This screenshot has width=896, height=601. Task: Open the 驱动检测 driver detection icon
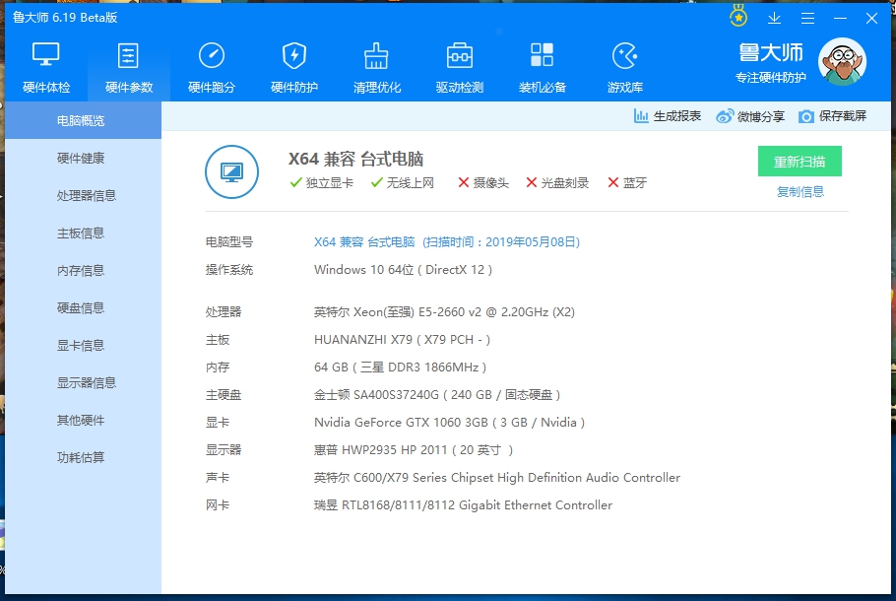460,57
